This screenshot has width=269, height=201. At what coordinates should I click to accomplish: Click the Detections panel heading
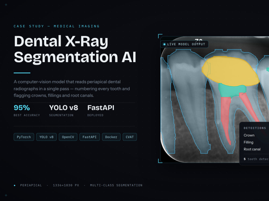click(x=255, y=128)
